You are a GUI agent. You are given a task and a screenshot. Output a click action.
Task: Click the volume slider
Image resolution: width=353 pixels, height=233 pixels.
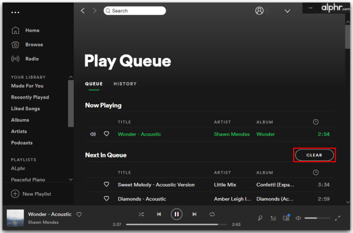[x=317, y=218]
